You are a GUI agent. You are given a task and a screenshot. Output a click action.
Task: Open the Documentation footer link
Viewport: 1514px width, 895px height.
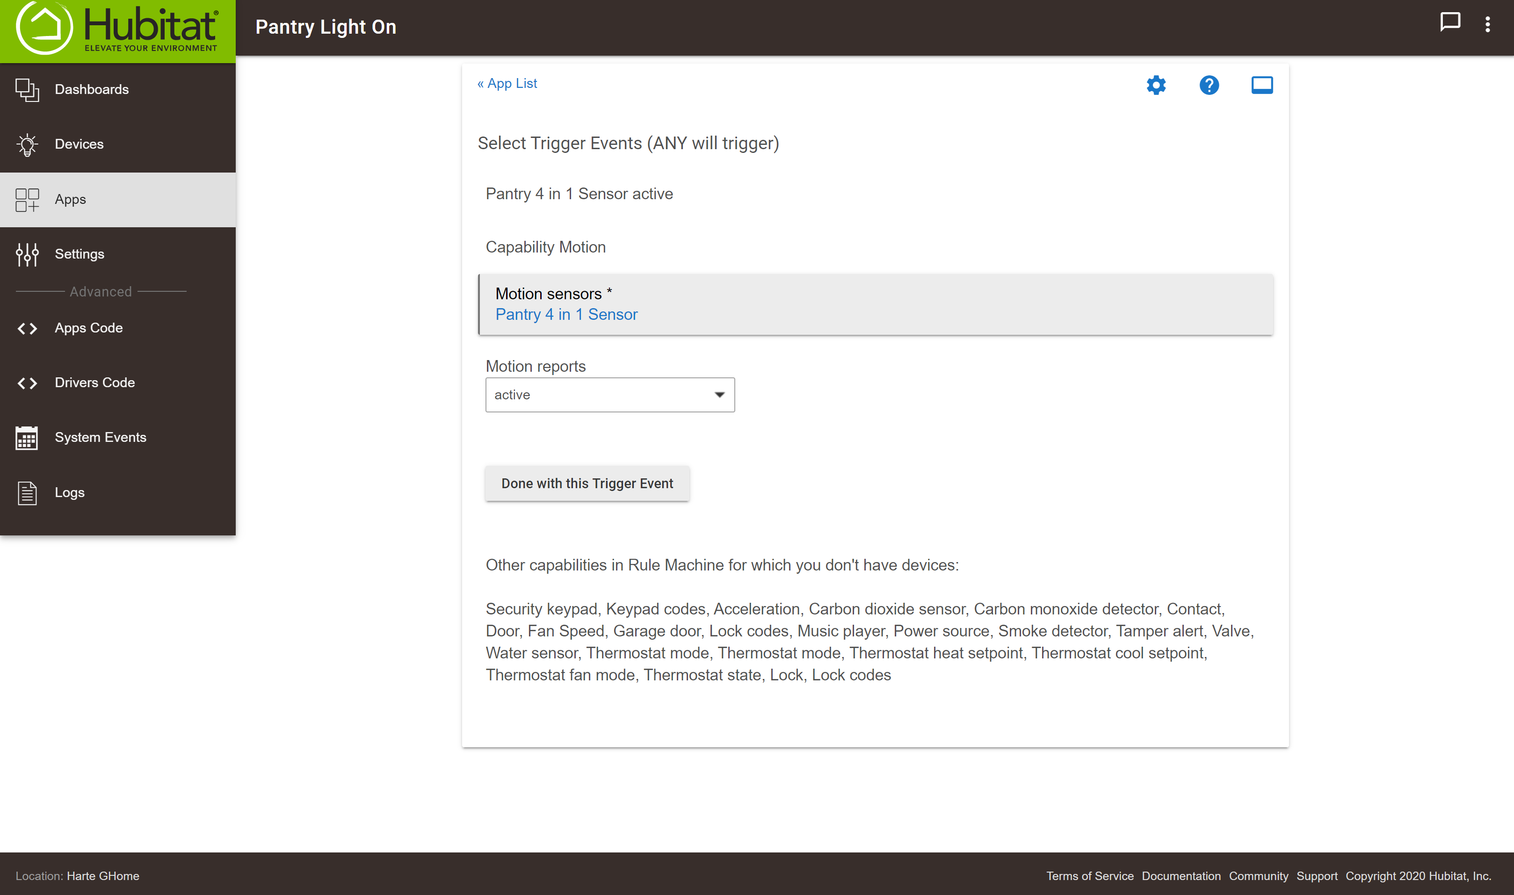pos(1181,876)
